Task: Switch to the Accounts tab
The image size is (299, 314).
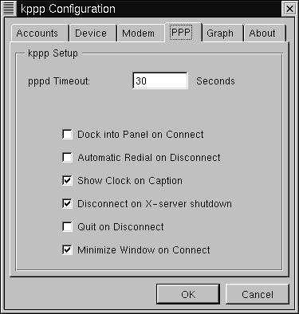Action: point(37,33)
